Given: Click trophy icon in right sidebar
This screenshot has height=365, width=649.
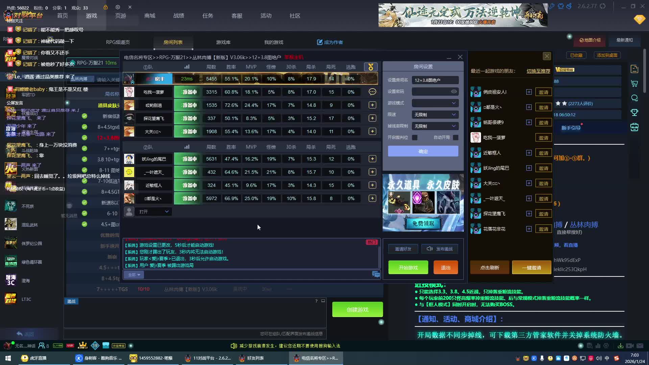Looking at the screenshot, I should 634,113.
